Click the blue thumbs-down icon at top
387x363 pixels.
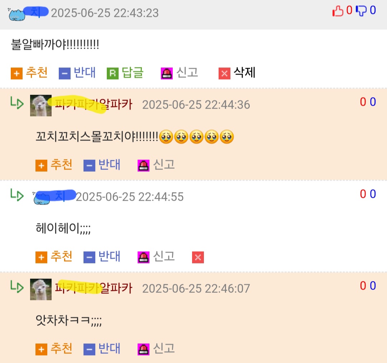click(361, 11)
